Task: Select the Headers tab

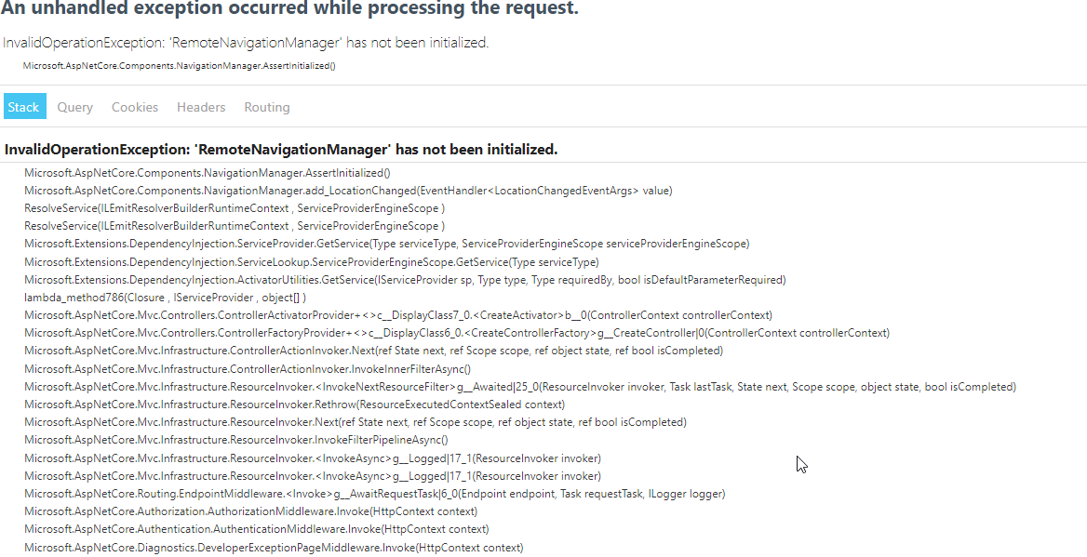Action: click(x=201, y=107)
